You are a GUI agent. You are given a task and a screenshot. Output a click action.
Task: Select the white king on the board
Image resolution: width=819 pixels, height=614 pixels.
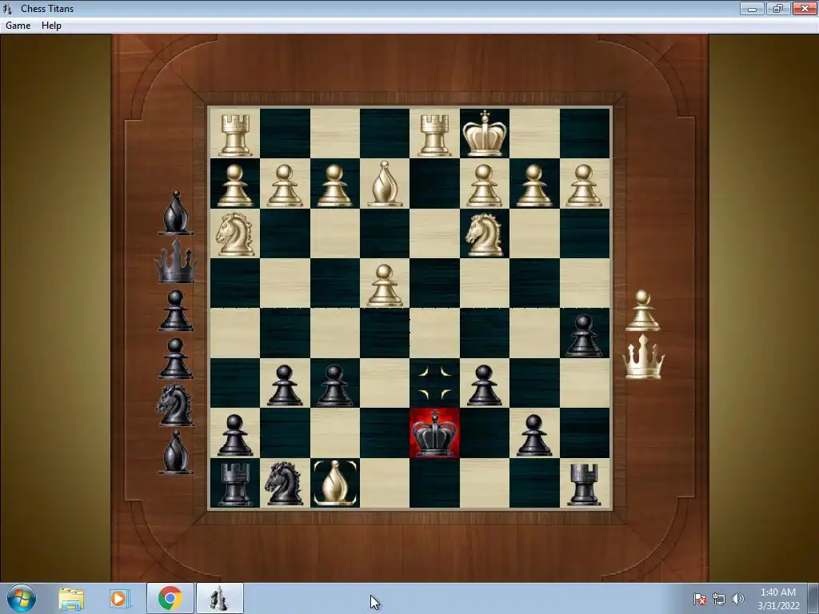[485, 134]
